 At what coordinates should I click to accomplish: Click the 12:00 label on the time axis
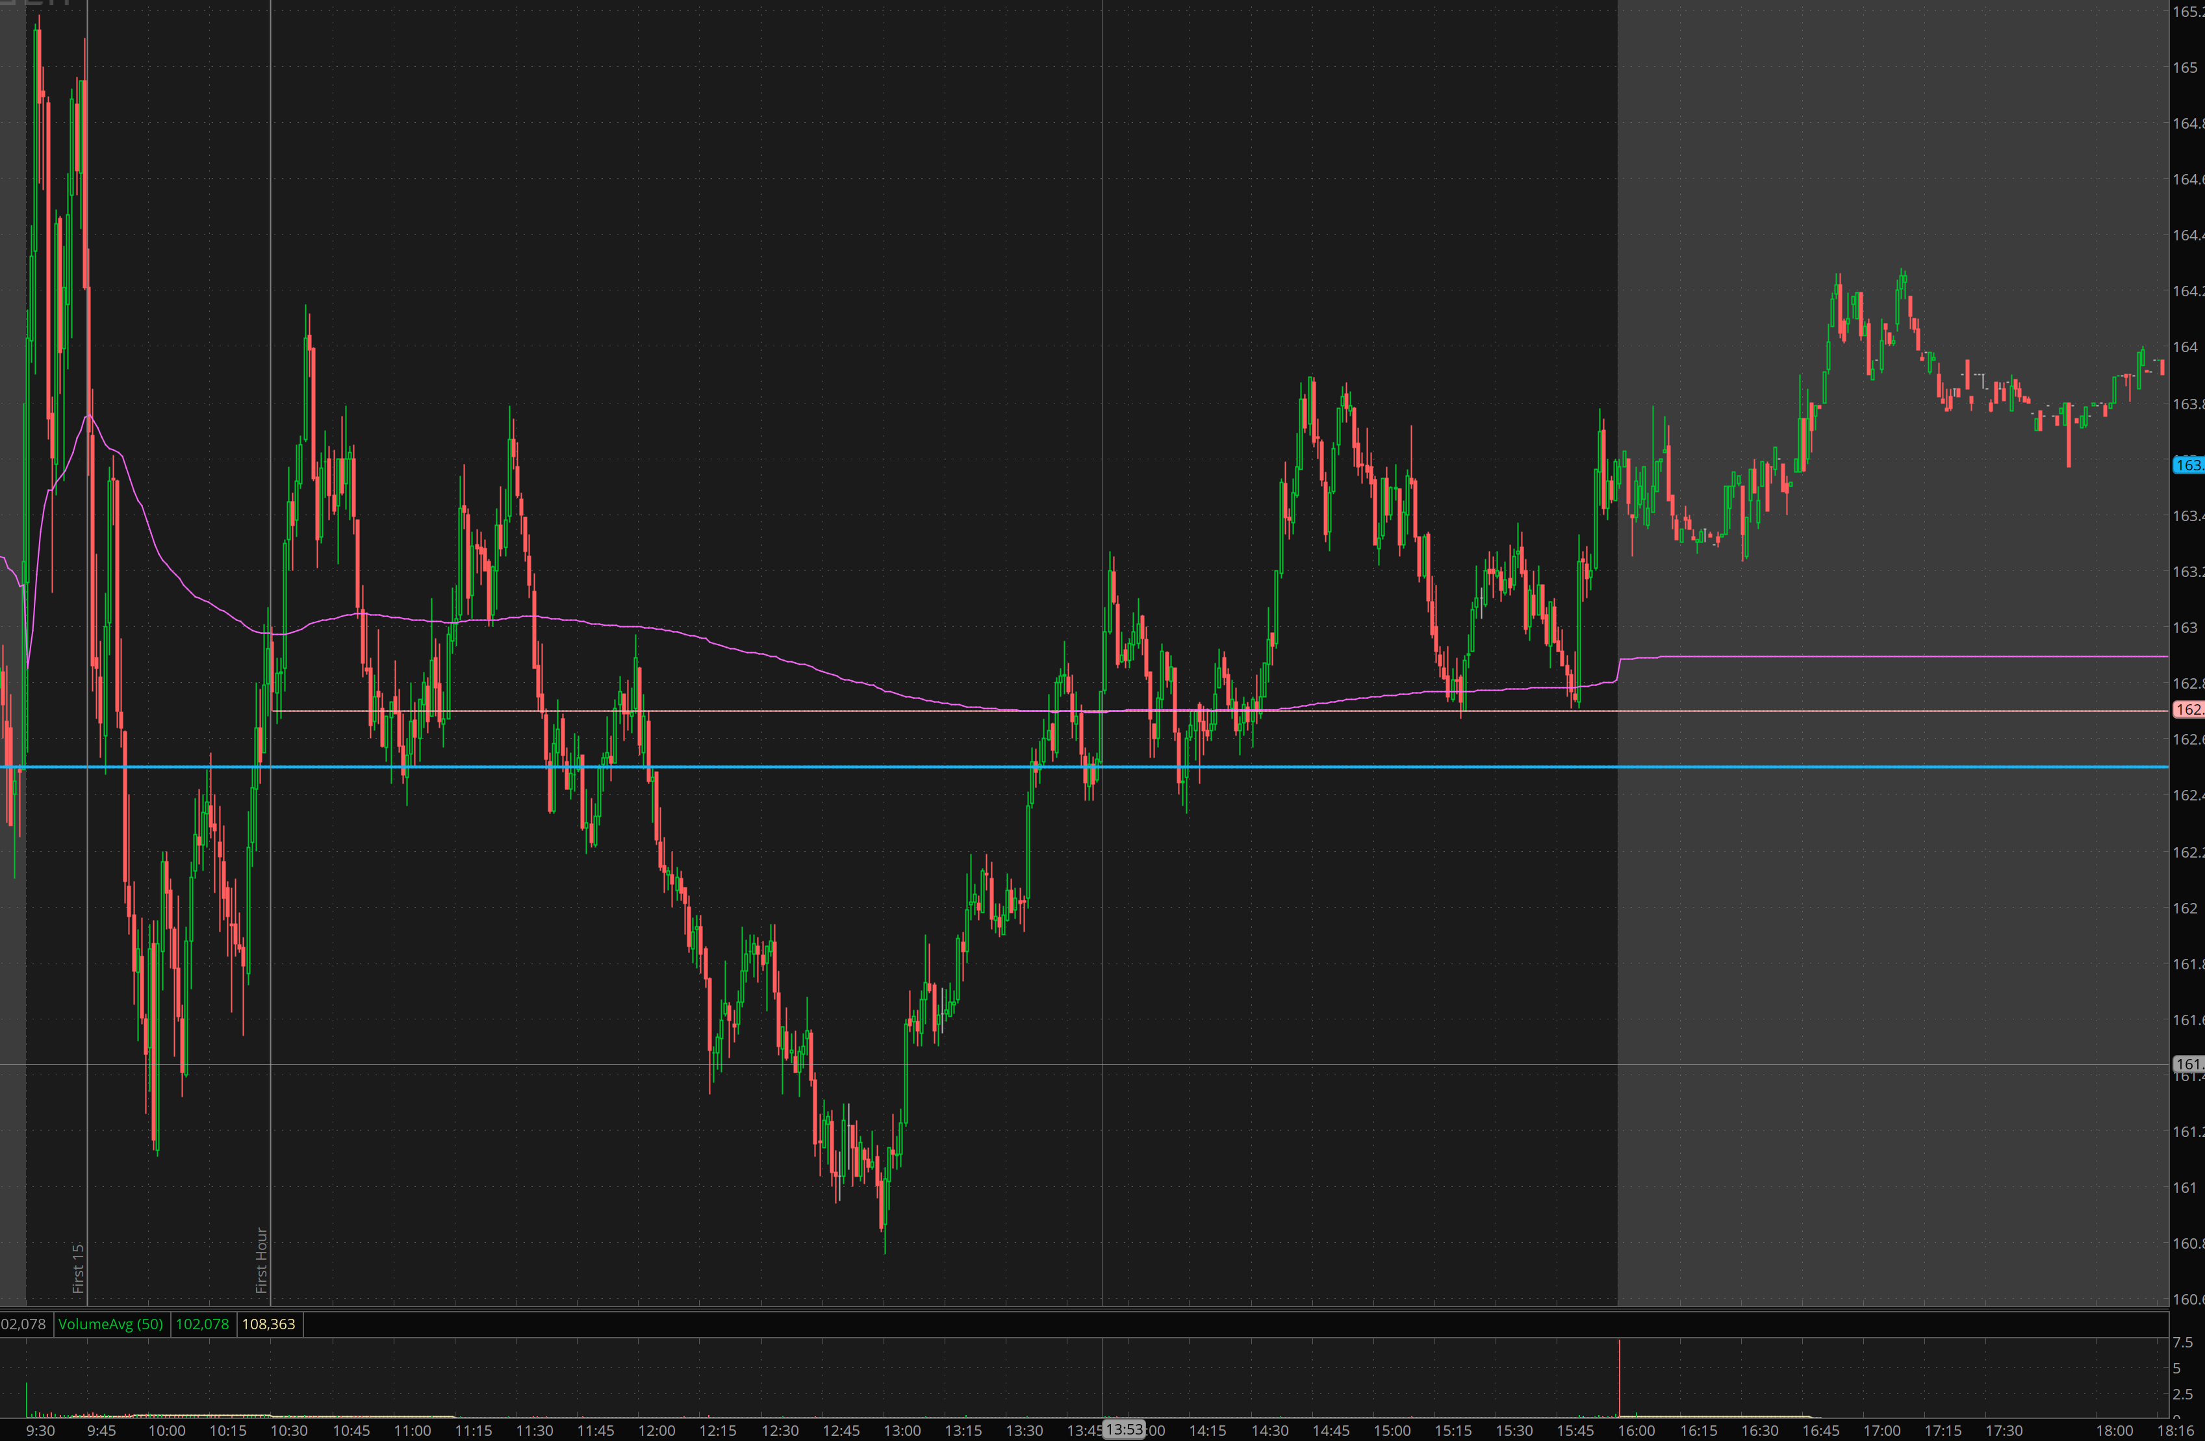pyautogui.click(x=656, y=1430)
